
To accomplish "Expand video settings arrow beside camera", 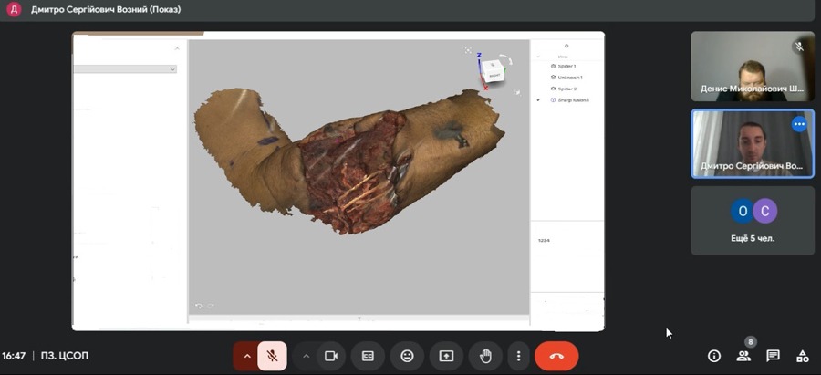I will [x=307, y=356].
